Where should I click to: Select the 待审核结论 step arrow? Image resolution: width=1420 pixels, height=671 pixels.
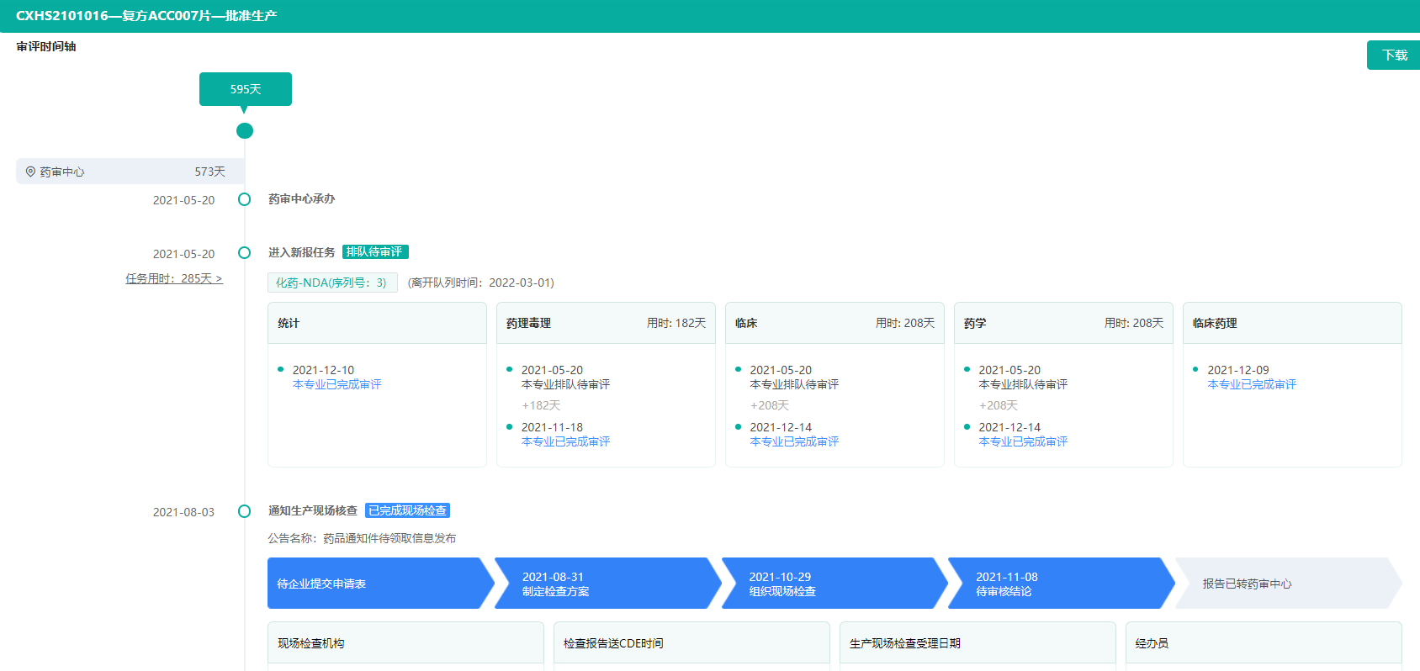click(1060, 584)
